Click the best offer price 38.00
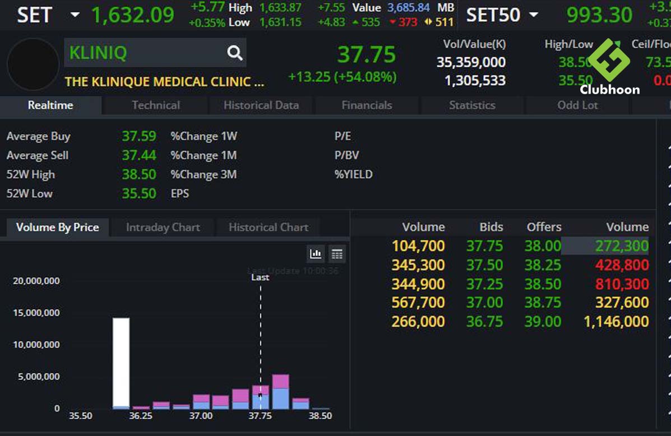The height and width of the screenshot is (436, 671). point(543,246)
